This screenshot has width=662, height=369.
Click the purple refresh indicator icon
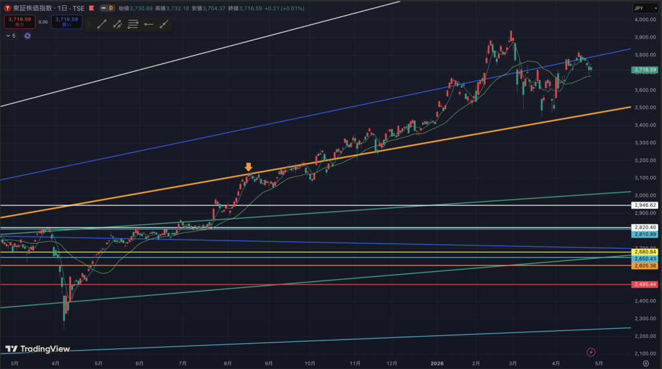point(28,36)
